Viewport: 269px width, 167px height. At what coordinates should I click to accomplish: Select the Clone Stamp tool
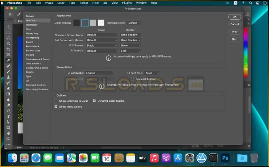(x=8, y=77)
